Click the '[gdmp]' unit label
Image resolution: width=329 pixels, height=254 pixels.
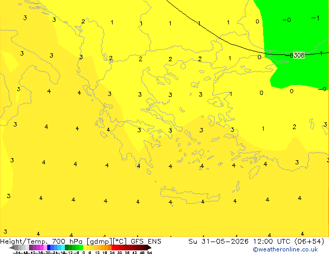point(100,242)
